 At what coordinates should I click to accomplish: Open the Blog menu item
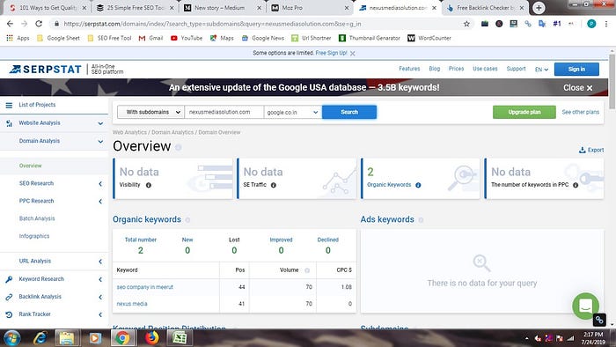tap(434, 69)
